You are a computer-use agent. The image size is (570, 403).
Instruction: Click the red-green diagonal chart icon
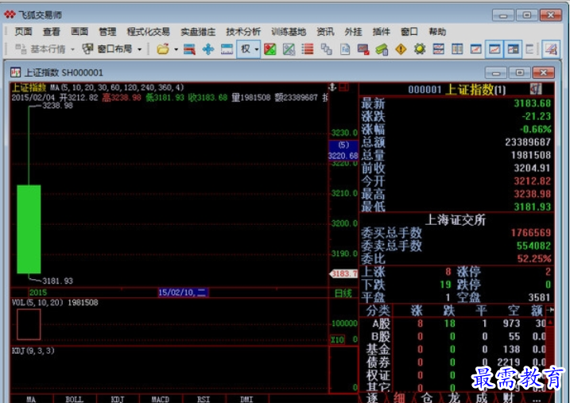point(269,49)
